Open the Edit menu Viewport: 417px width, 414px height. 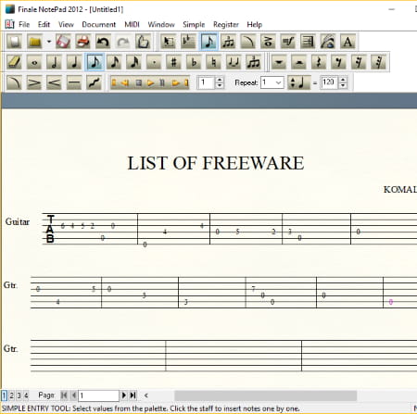tap(44, 24)
